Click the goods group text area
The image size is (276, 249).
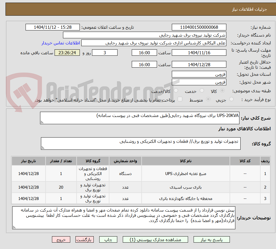coord(141,144)
